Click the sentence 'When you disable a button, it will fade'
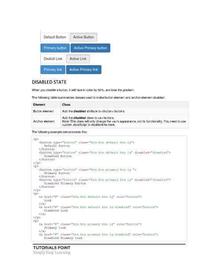The width and height of the screenshot is (205, 265). click(83, 90)
